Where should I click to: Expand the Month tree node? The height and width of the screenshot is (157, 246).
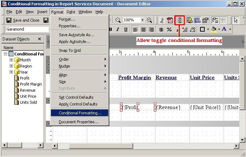coord(11,60)
